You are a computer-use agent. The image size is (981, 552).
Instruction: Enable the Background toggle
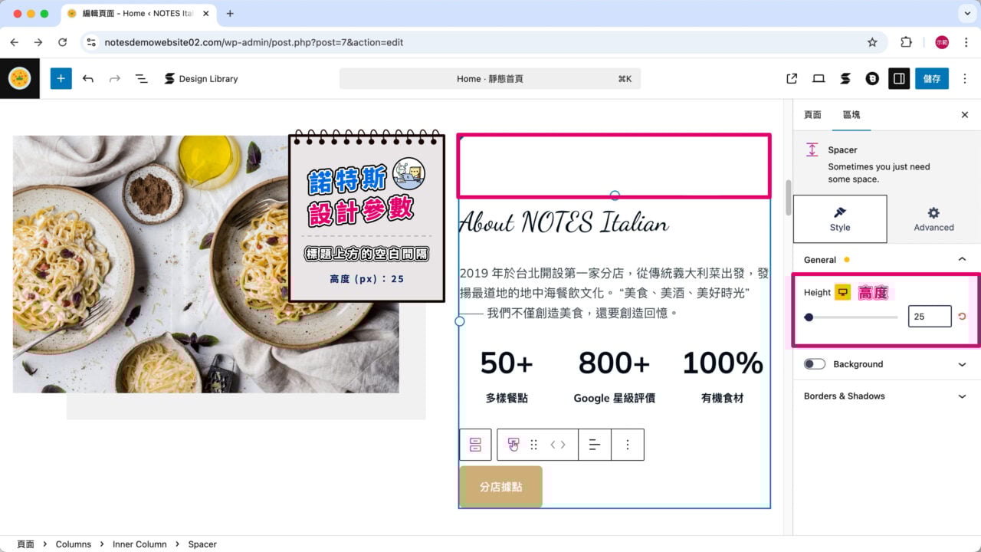tap(815, 364)
